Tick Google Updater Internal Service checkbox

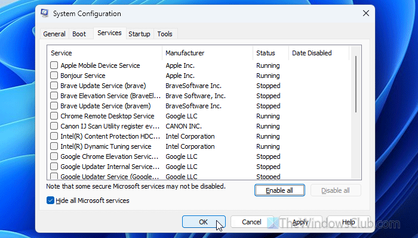[x=54, y=166]
